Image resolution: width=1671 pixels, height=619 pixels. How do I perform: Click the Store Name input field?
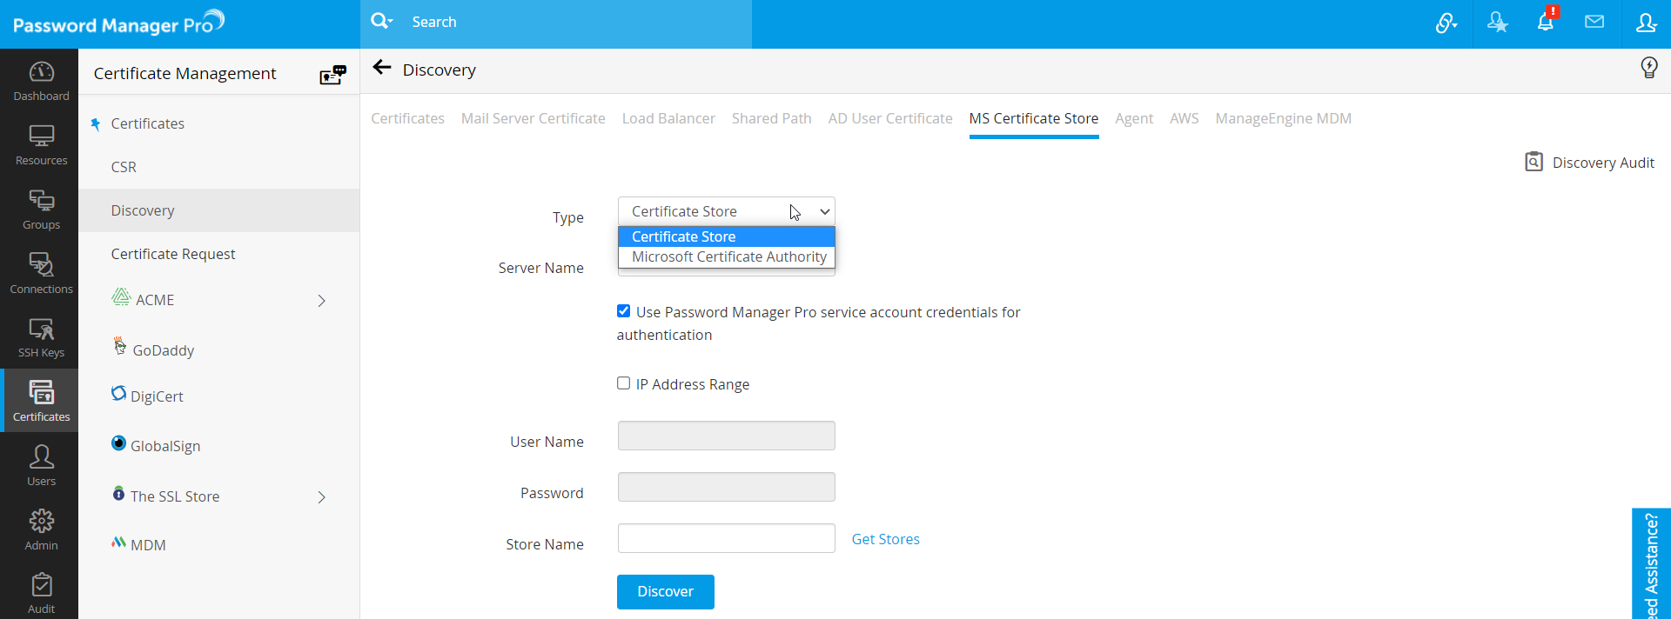tap(726, 538)
